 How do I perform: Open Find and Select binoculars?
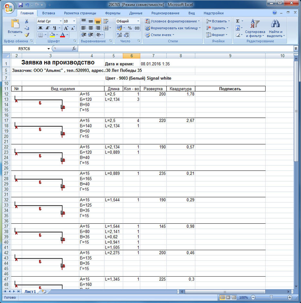click(275, 28)
